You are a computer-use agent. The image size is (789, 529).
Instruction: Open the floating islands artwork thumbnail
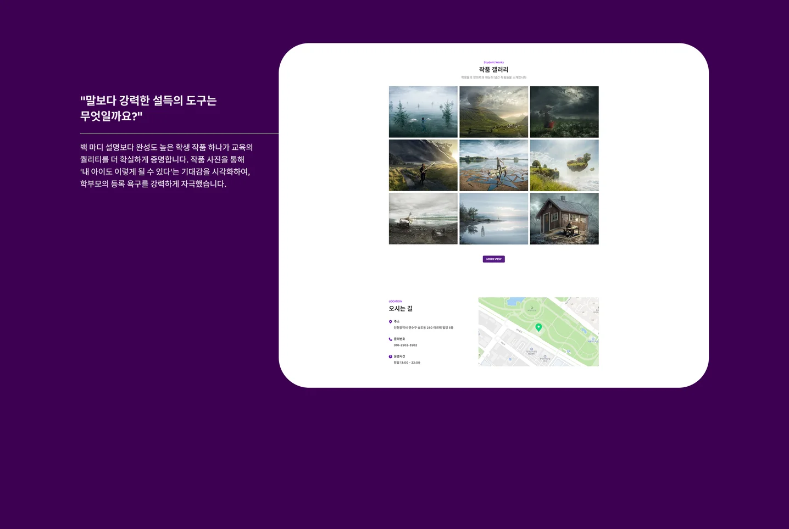564,165
